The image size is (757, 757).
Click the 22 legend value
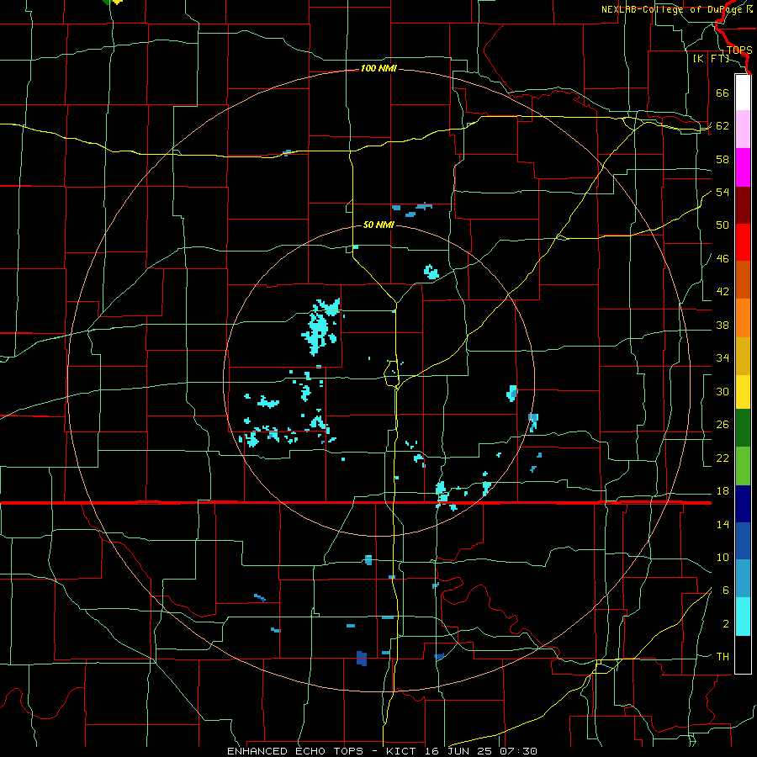(723, 458)
